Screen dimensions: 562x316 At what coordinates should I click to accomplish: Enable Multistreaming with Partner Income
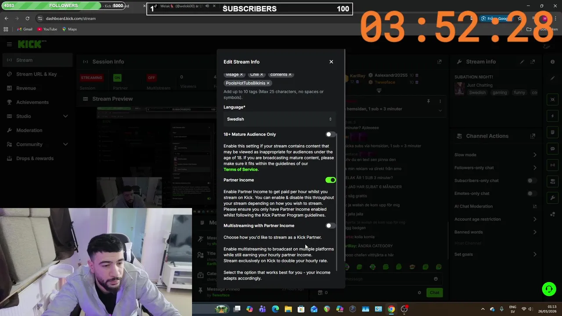tap(330, 226)
